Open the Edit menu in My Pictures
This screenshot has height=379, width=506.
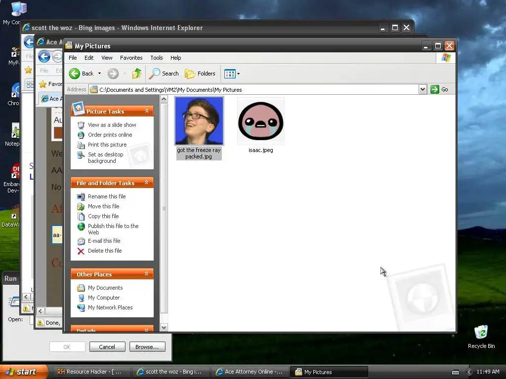89,58
